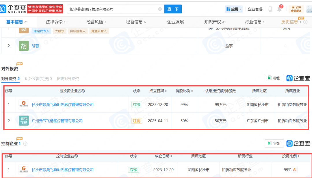The width and height of the screenshot is (312, 178).
Task: Switch to 法律诉讼 tab
Action: click(57, 22)
